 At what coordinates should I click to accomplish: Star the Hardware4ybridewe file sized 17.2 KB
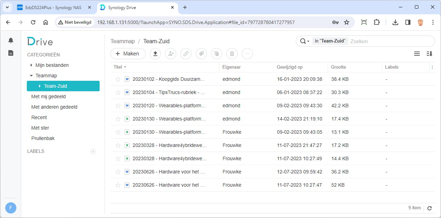[x=118, y=145]
